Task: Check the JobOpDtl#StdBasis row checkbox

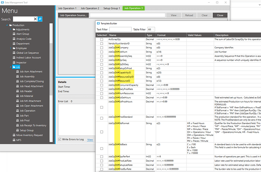Action: click(101, 148)
